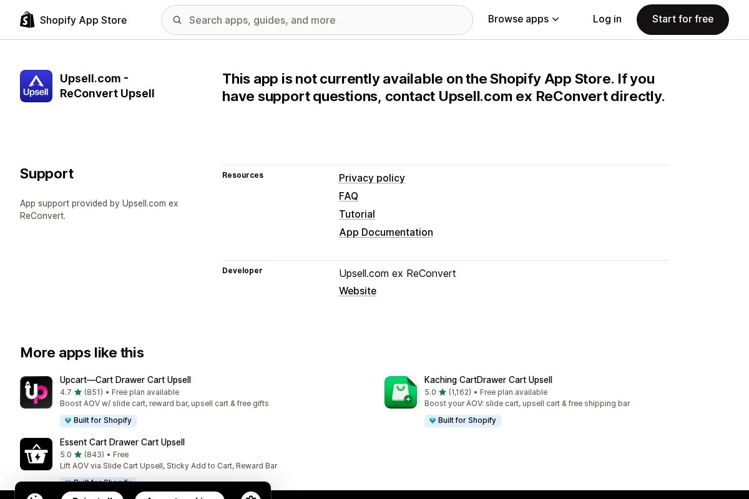The height and width of the screenshot is (499, 749).
Task: Click the Log in link
Action: (607, 19)
